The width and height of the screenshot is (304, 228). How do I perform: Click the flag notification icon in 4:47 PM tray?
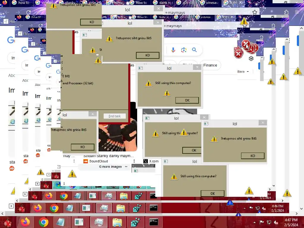pyautogui.click(x=262, y=222)
